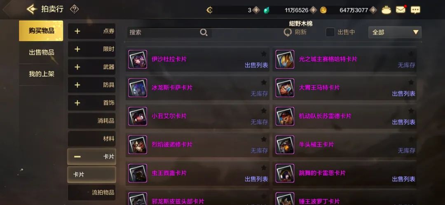Open 出售列表 for 机动队长苏雷德卡片
The height and width of the screenshot is (205, 445).
pyautogui.click(x=403, y=122)
